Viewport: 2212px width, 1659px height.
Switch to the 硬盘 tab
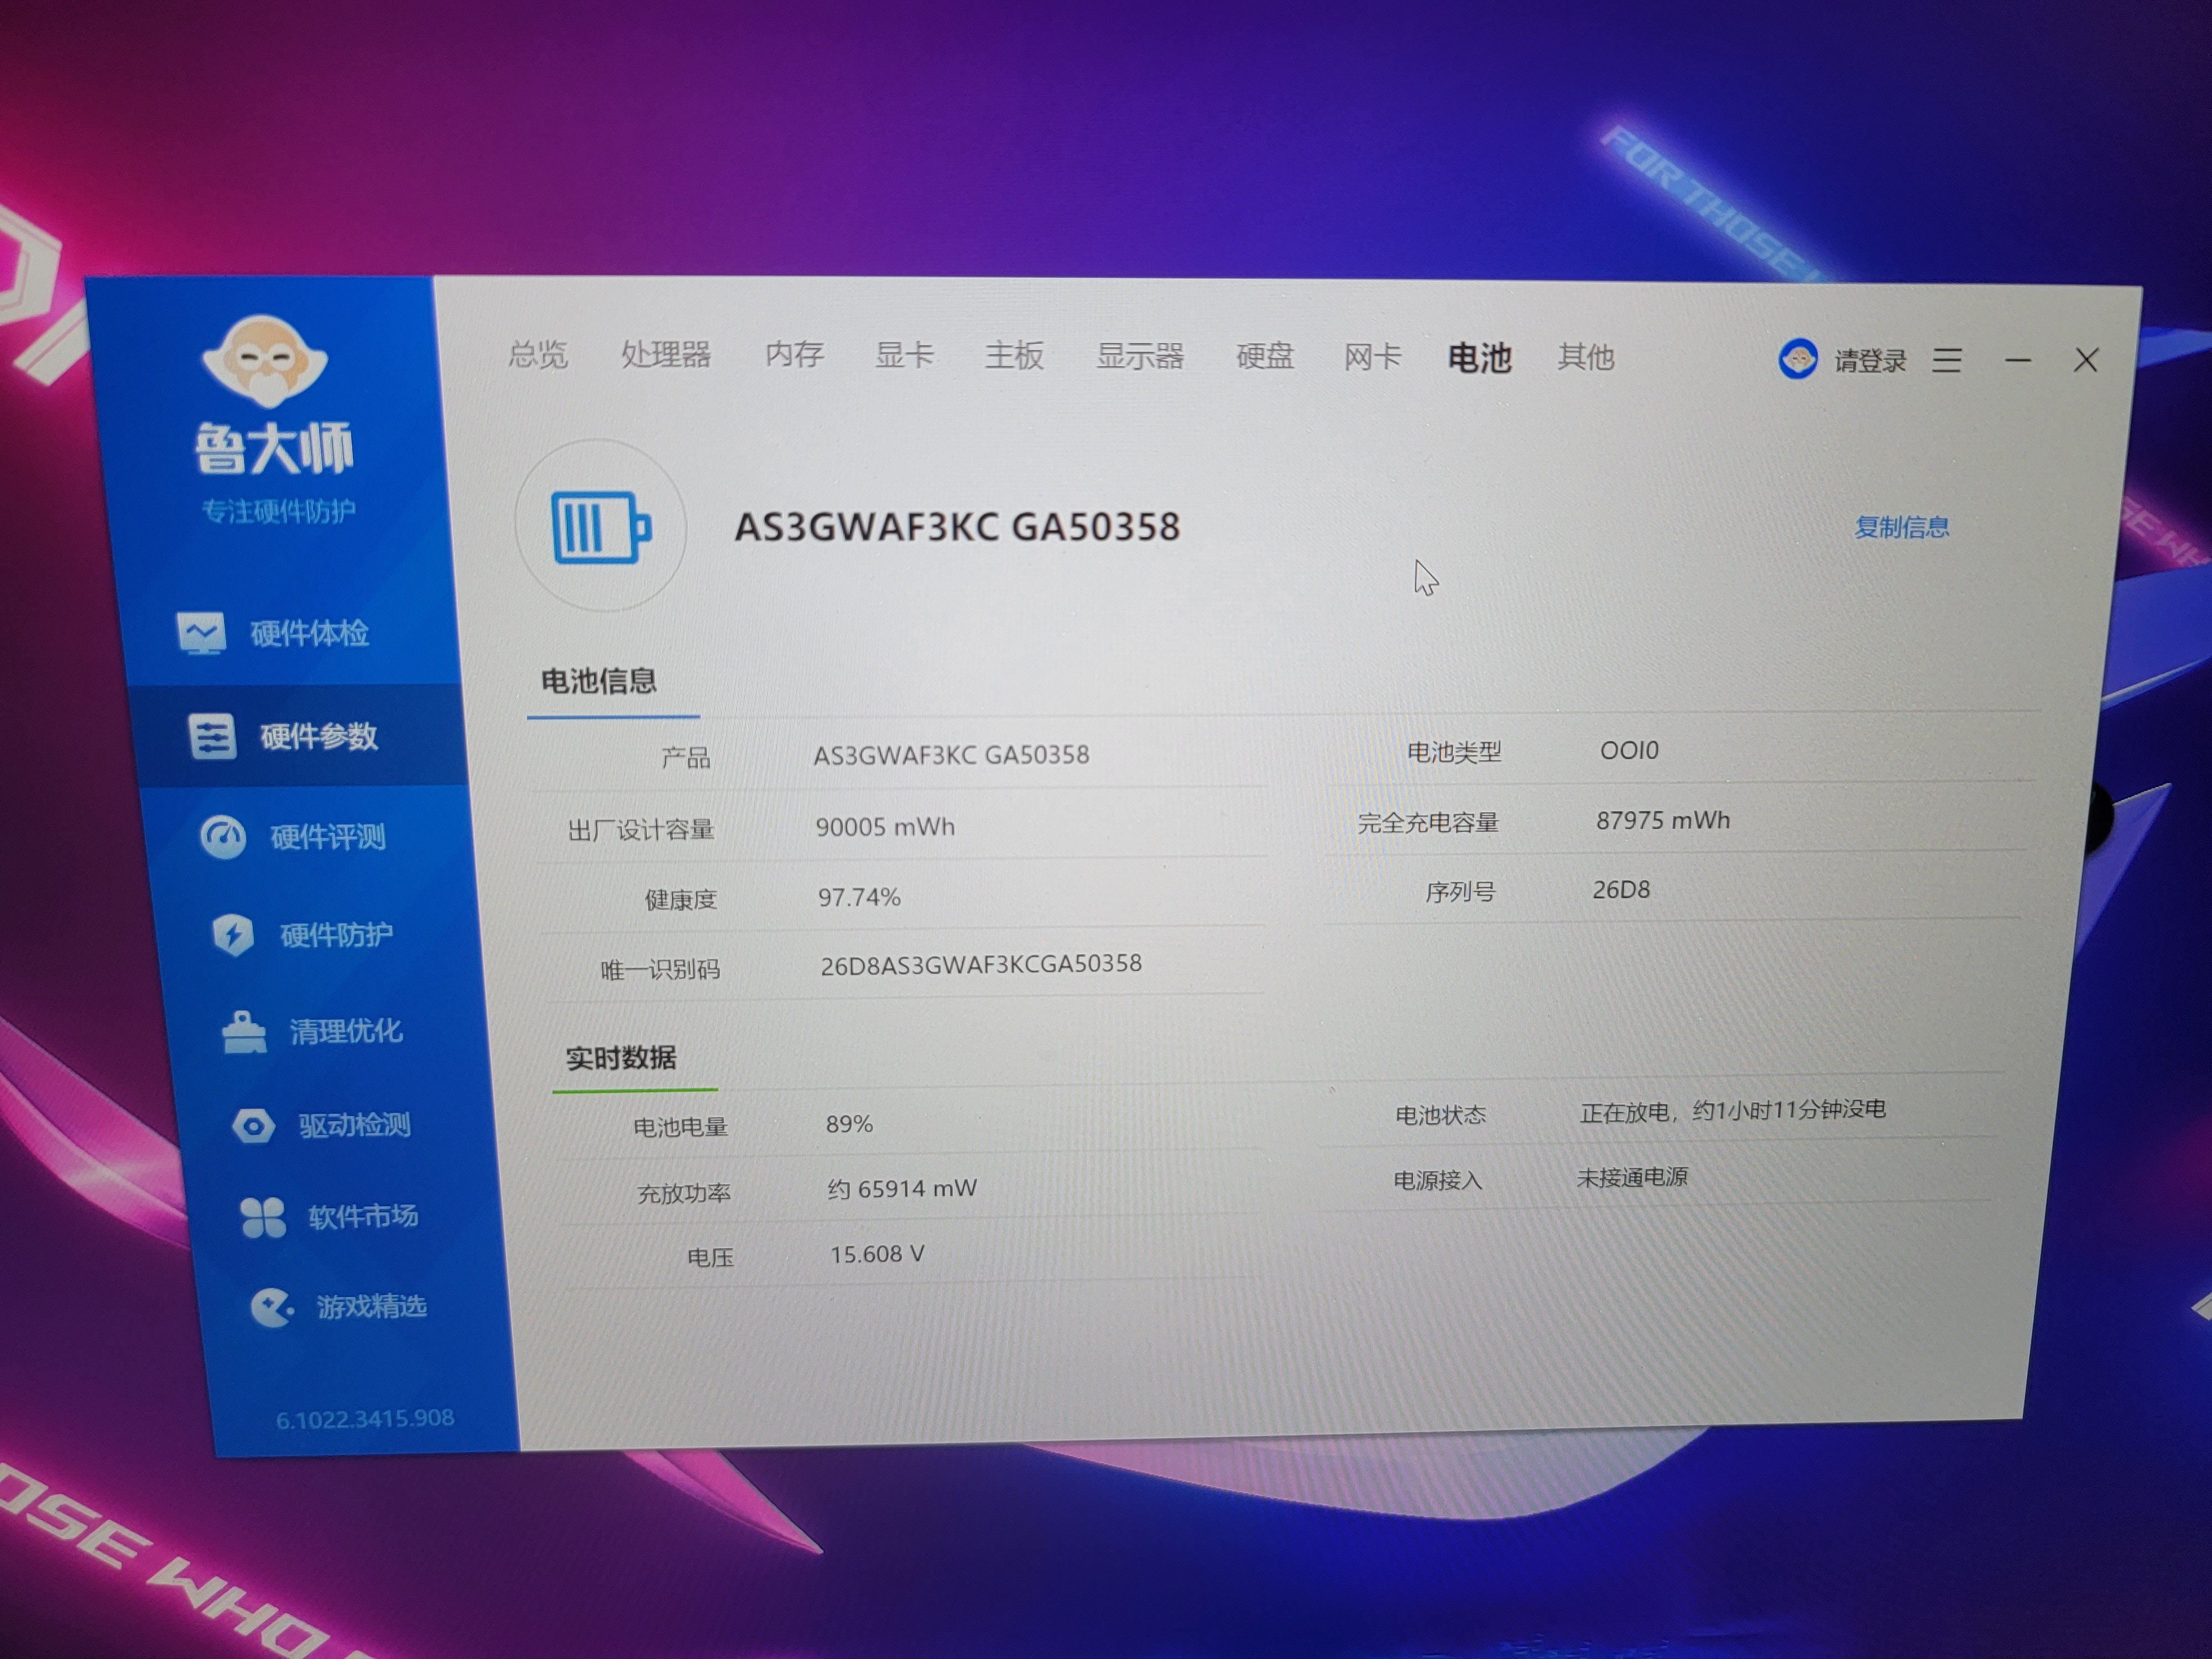point(1265,357)
